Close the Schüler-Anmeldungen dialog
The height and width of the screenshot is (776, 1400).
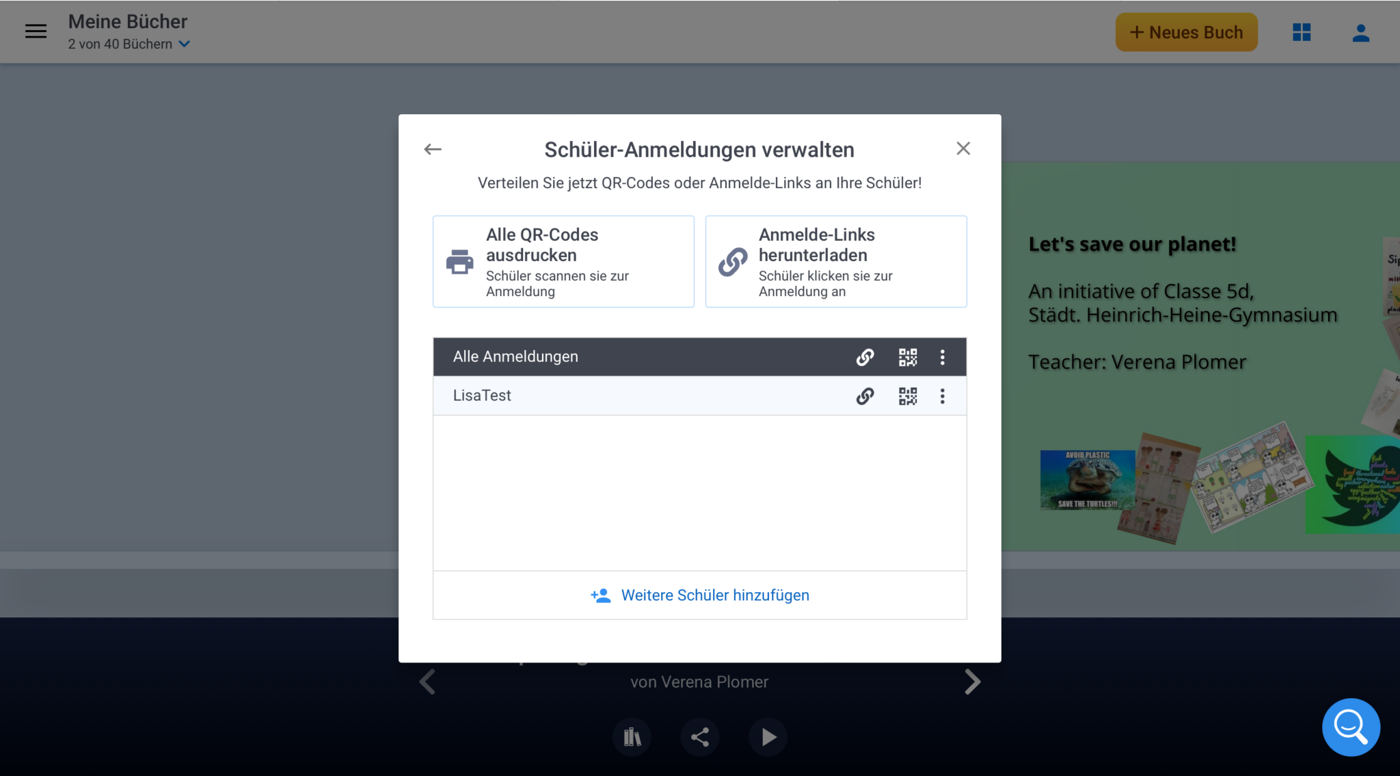[x=963, y=148]
